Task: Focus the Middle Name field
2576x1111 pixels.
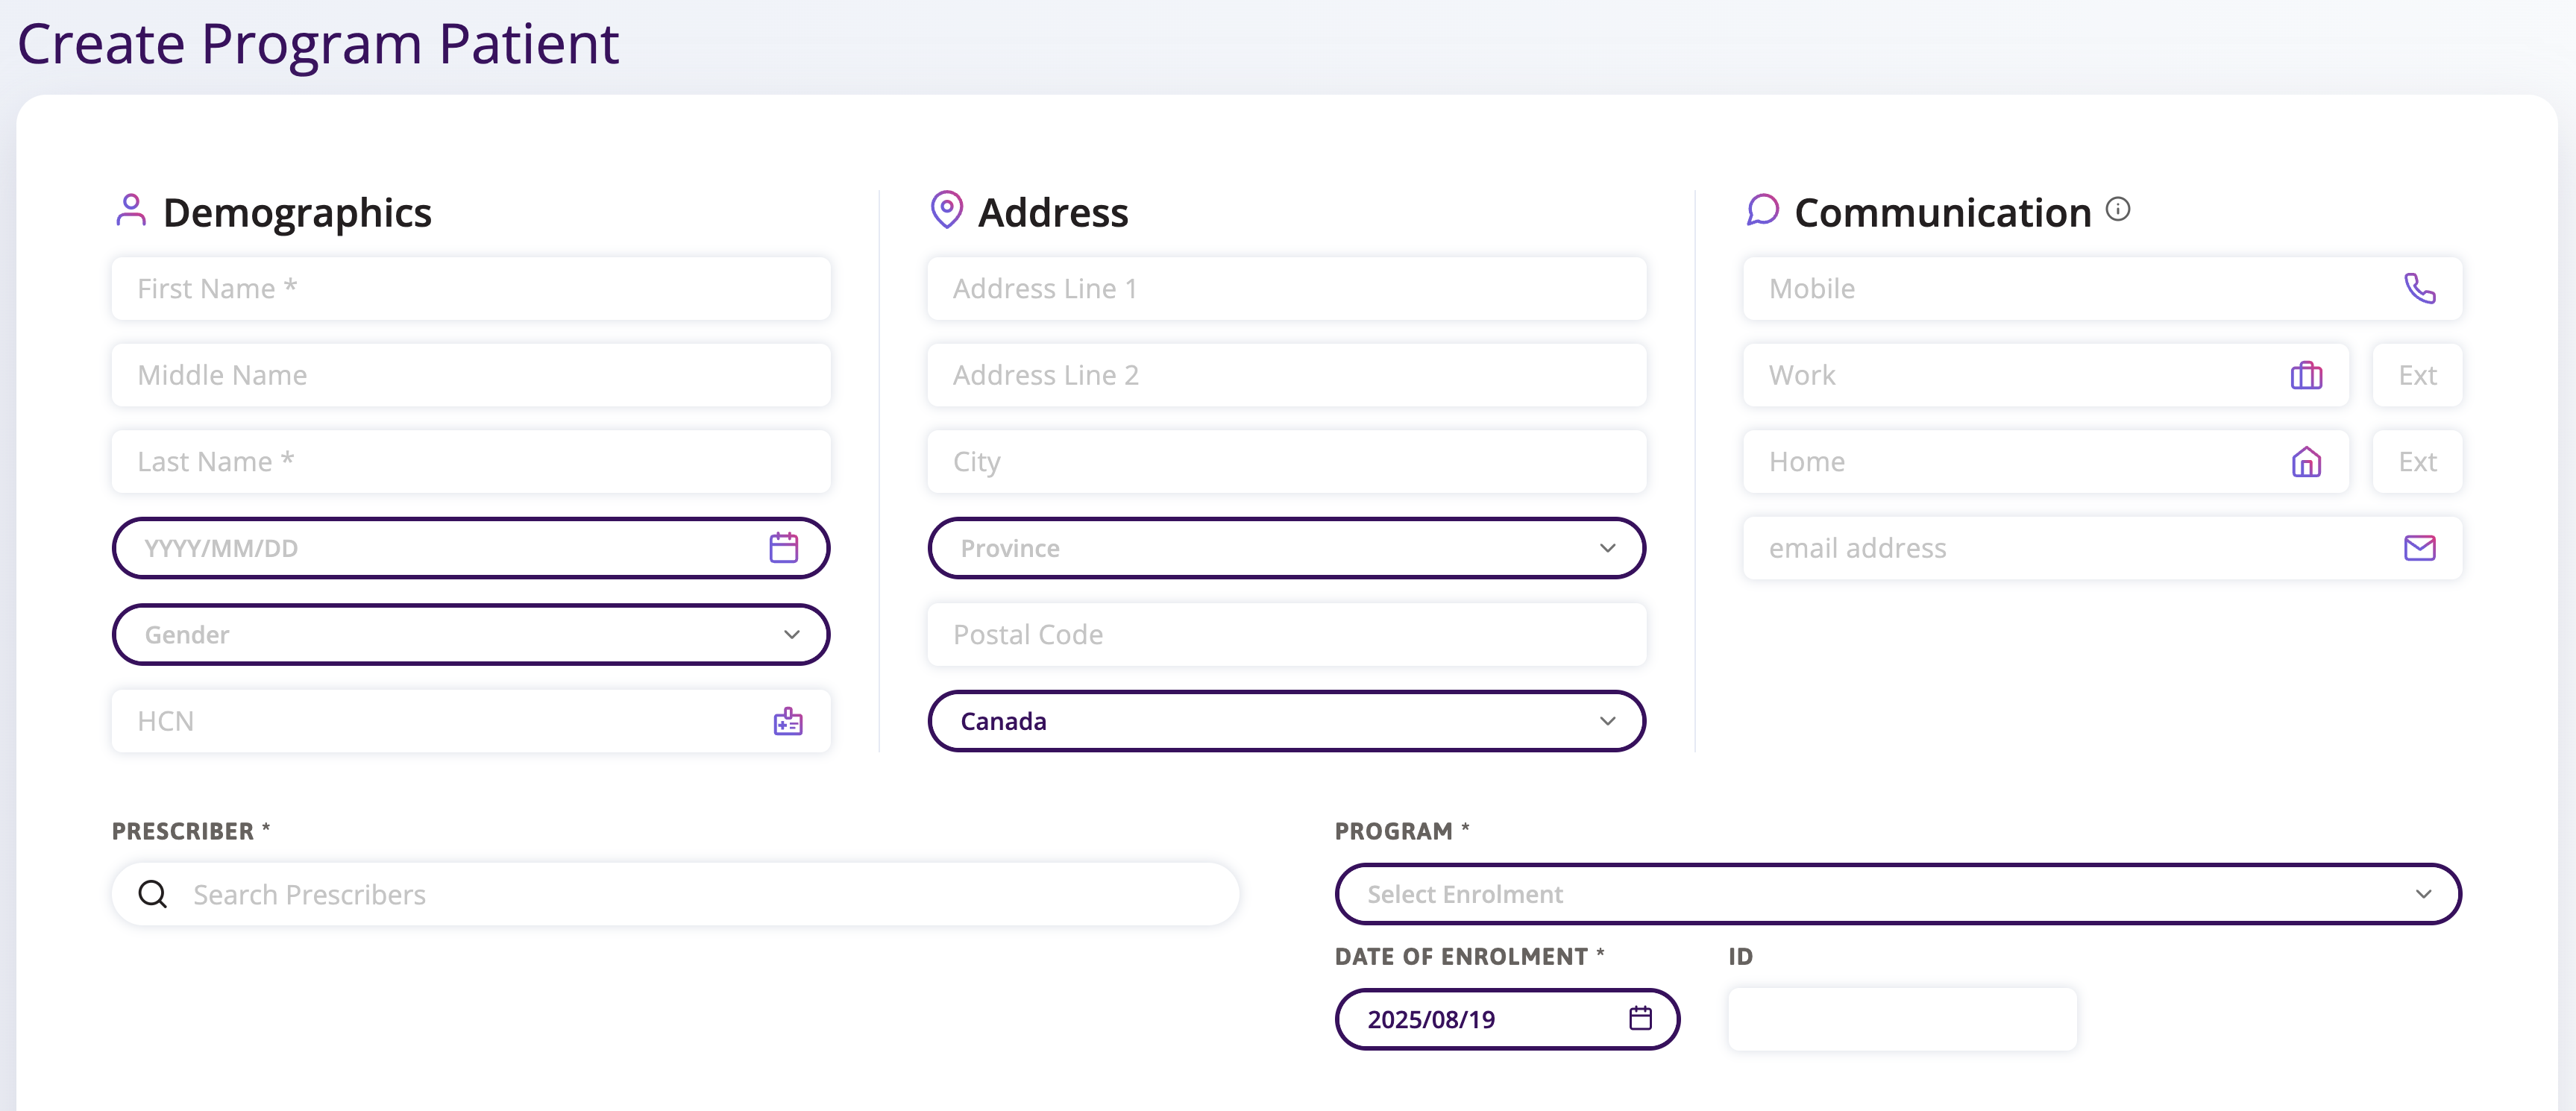Action: click(x=471, y=375)
